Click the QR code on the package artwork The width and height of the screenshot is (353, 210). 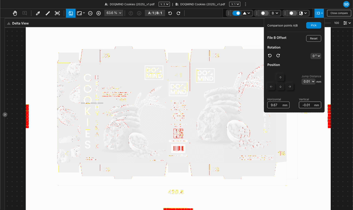[178, 134]
